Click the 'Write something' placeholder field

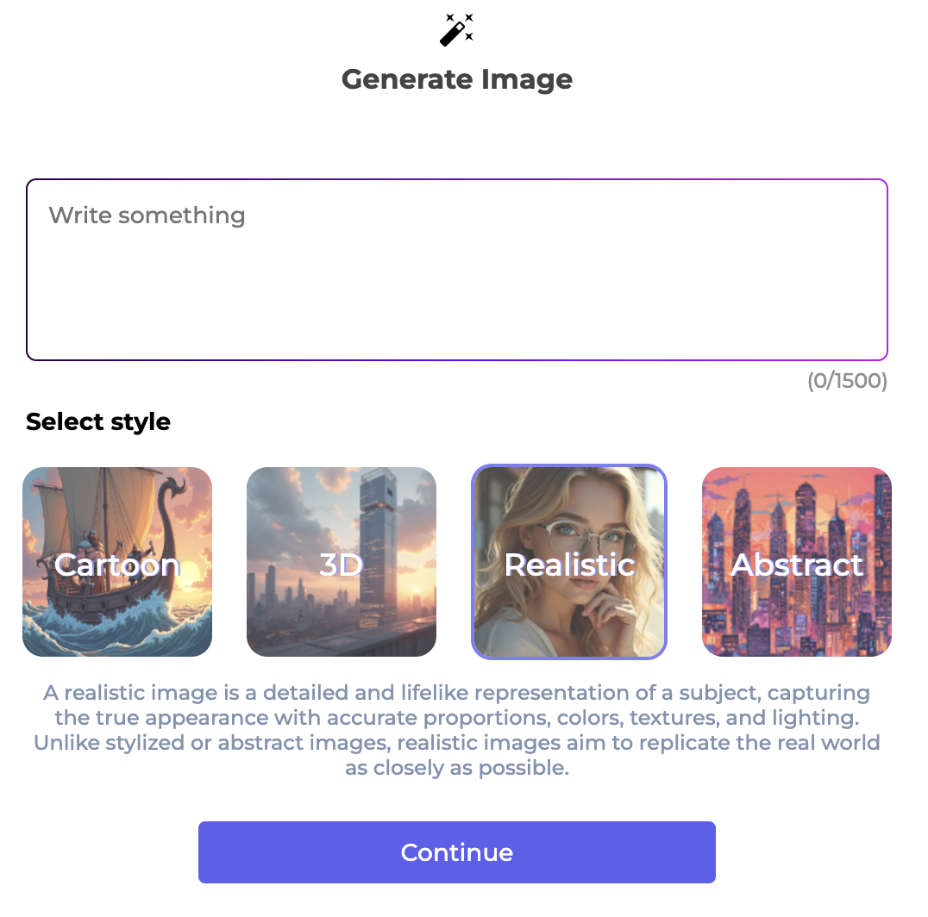pos(147,215)
